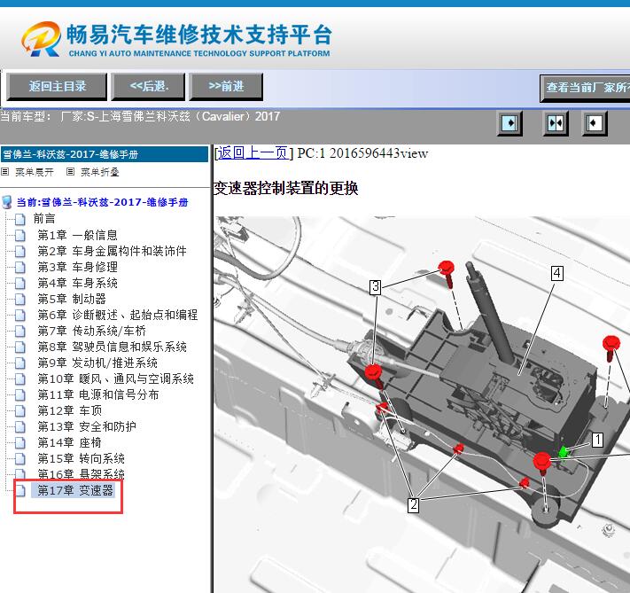The width and height of the screenshot is (630, 593).
Task: Go back with the <<后退 button
Action: (148, 87)
